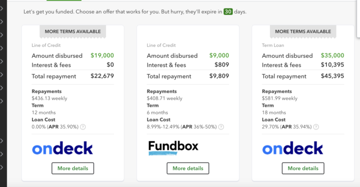Open More details for OnDeck $35,000 term loan
The width and height of the screenshot is (360, 187).
[303, 168]
